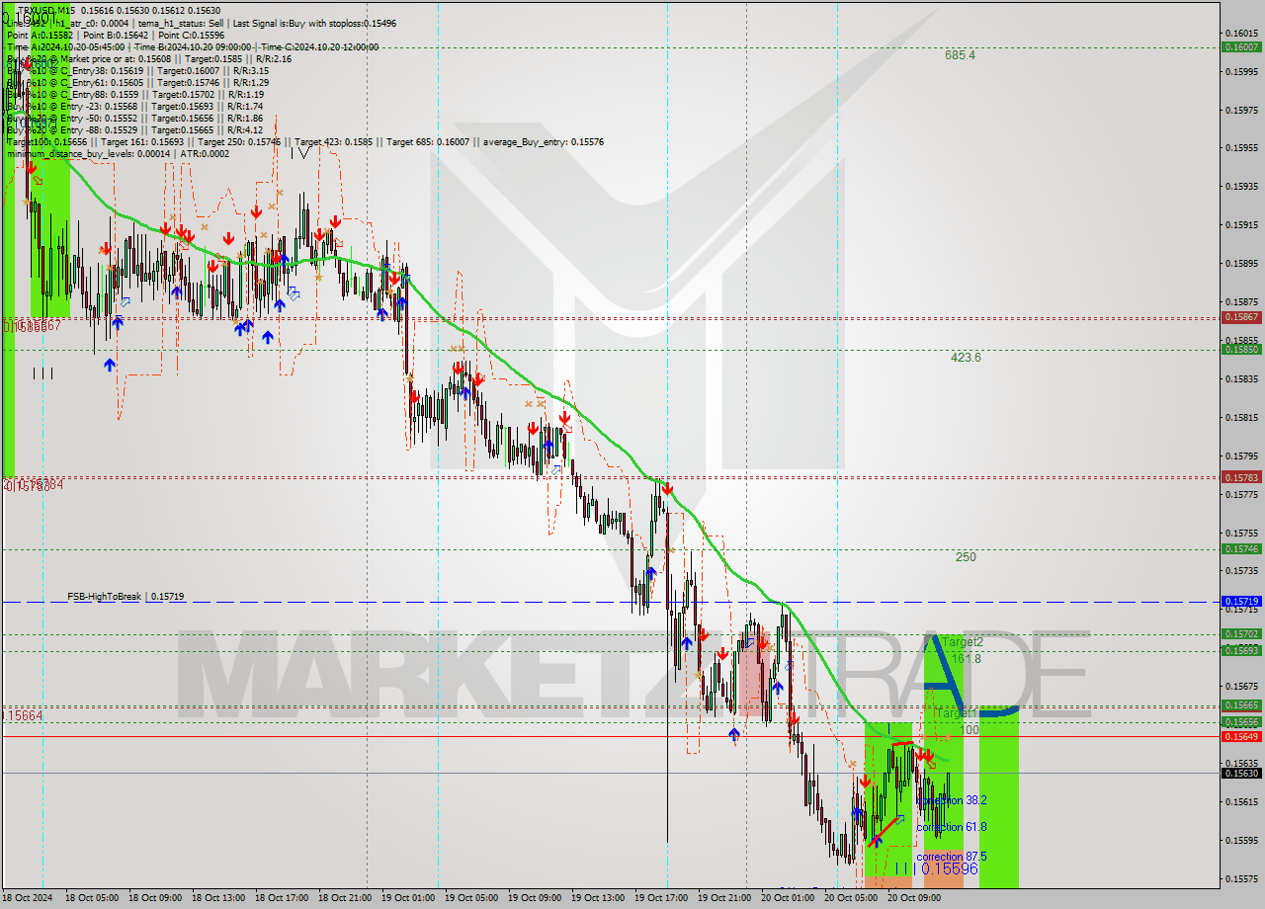Image resolution: width=1265 pixels, height=909 pixels.
Task: Click the 0.15755 price scale tick
Action: point(1241,532)
